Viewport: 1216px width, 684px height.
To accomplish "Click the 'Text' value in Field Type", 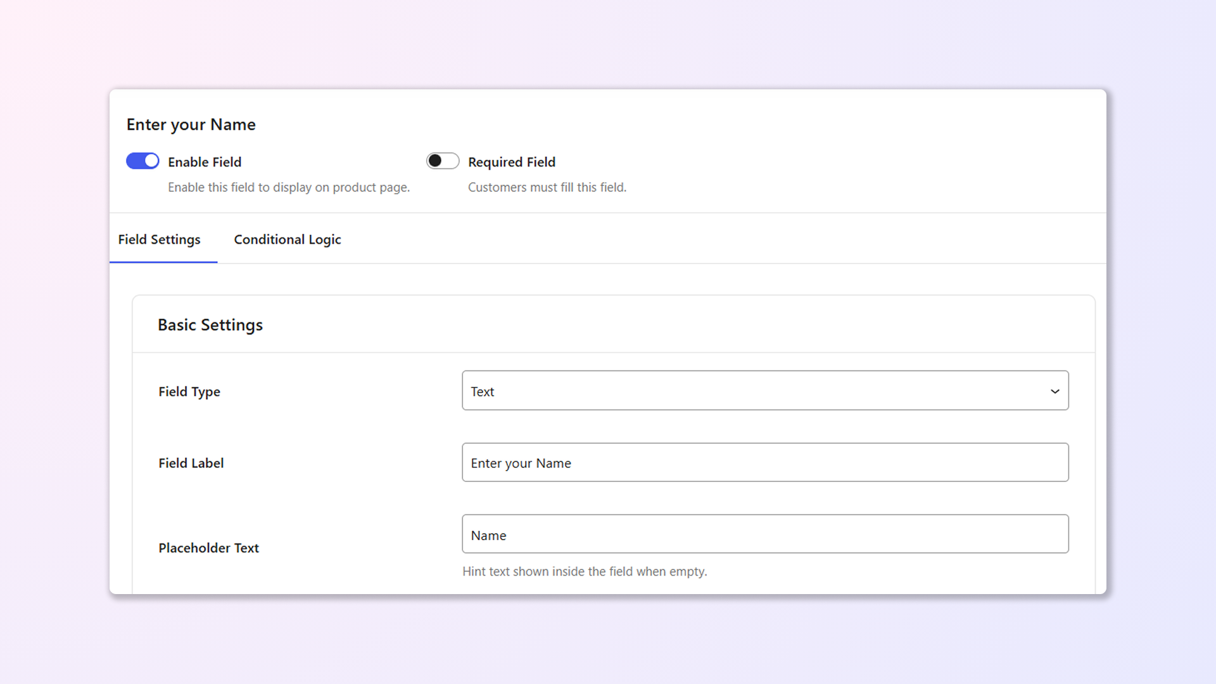I will [x=483, y=392].
